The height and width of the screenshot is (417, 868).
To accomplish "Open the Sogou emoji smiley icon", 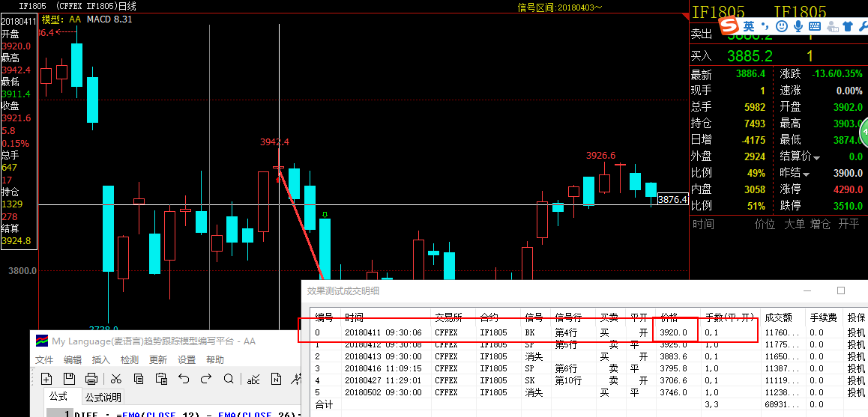I will click(x=782, y=26).
